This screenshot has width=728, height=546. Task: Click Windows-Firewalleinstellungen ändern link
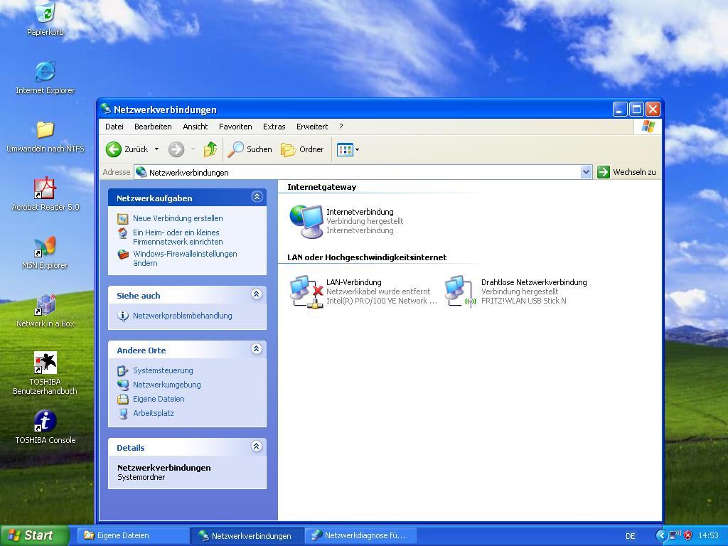(185, 259)
